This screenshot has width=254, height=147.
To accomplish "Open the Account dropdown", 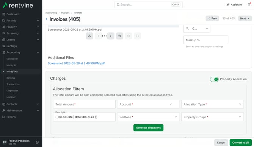I will [x=148, y=104].
